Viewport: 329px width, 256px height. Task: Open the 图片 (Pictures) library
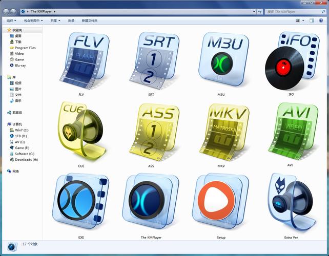(18, 89)
